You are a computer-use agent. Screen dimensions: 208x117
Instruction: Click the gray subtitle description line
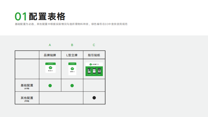(71, 24)
